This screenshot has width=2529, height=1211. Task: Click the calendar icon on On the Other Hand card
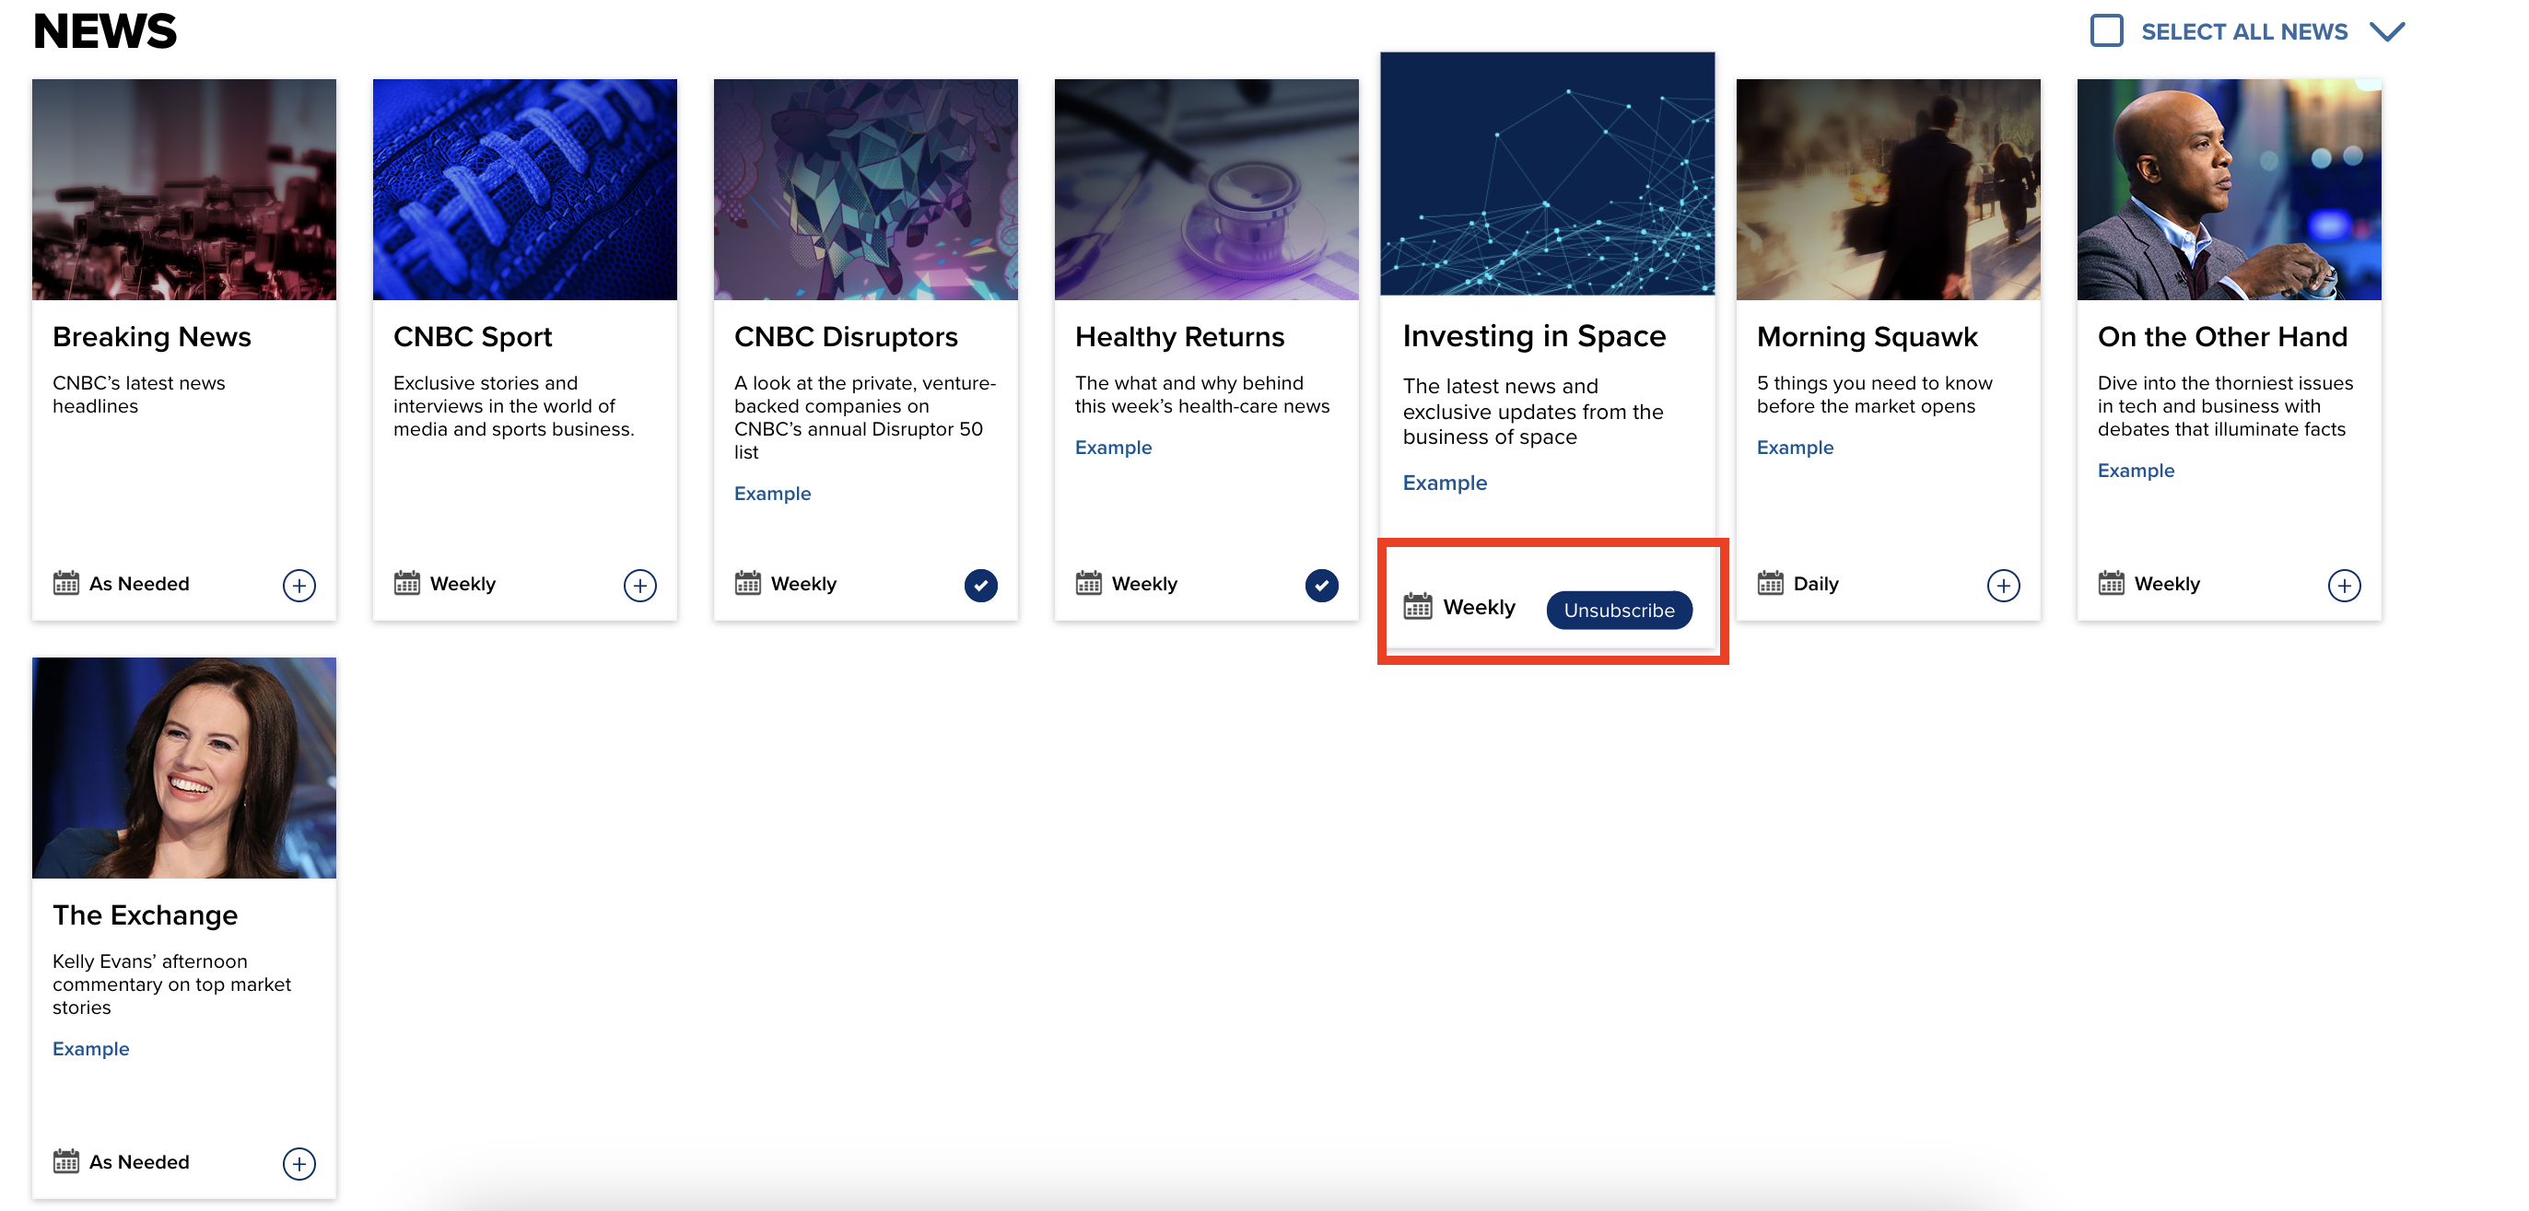[x=2111, y=583]
